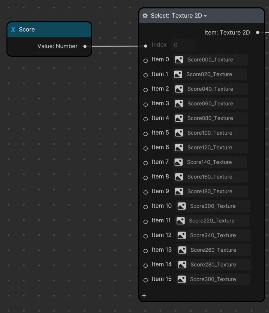Select the Score000_Texture field text
This screenshot has width=269, height=313.
point(210,60)
